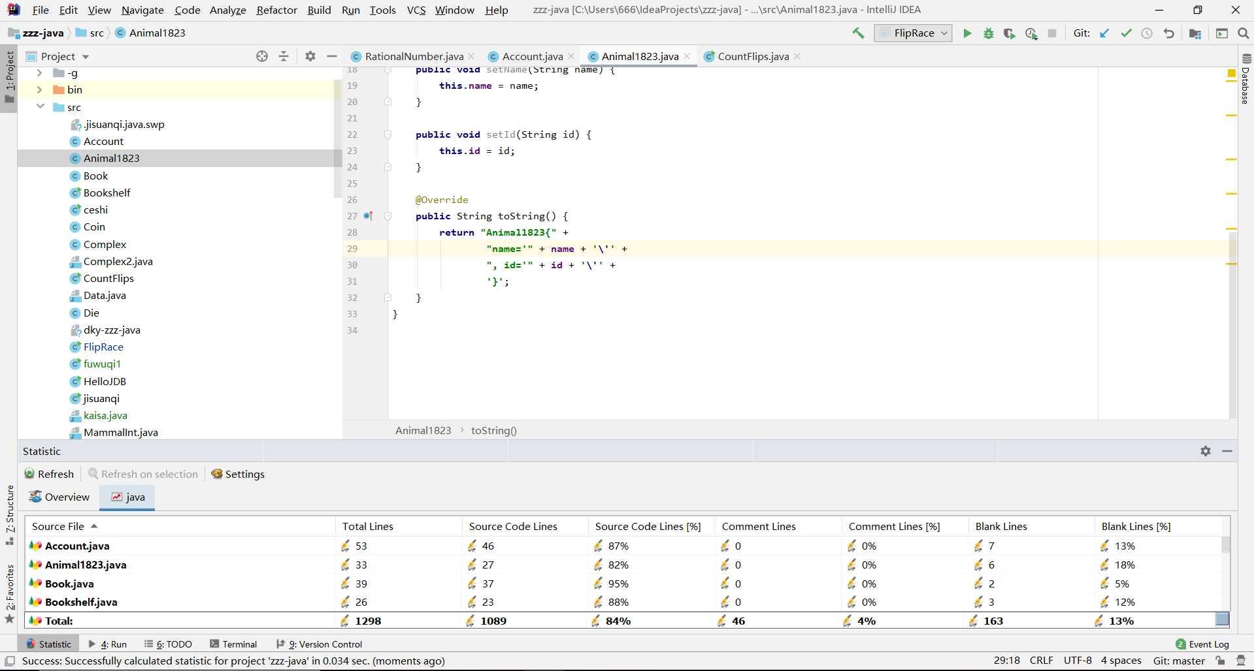
Task: Open the UTF-8 encoding selector
Action: pos(1078,661)
